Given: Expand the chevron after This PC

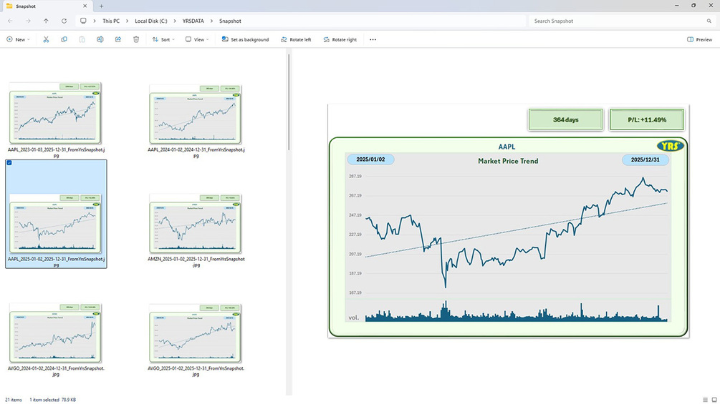Looking at the screenshot, I should (x=127, y=21).
